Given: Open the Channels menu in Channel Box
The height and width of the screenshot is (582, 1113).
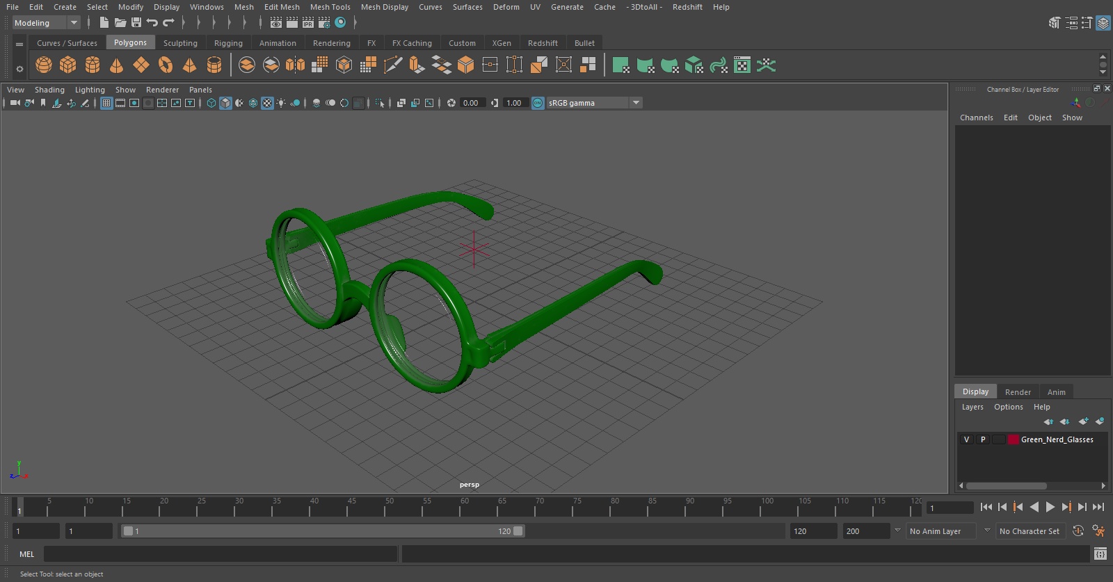Looking at the screenshot, I should 976,118.
